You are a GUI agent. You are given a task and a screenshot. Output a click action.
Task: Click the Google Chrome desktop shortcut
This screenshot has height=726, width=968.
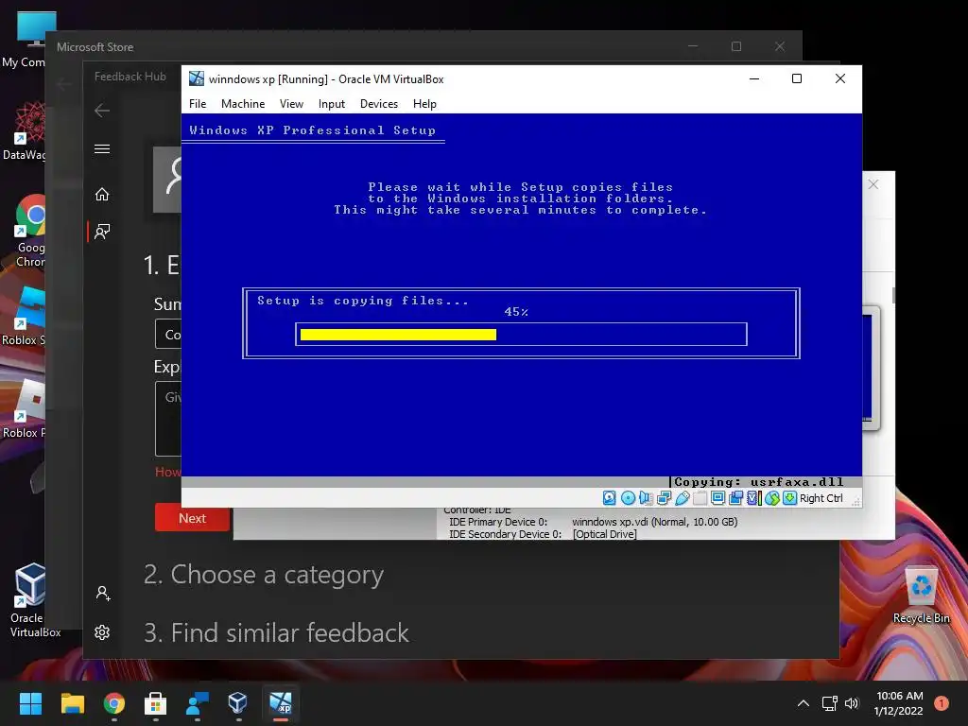pos(29,232)
